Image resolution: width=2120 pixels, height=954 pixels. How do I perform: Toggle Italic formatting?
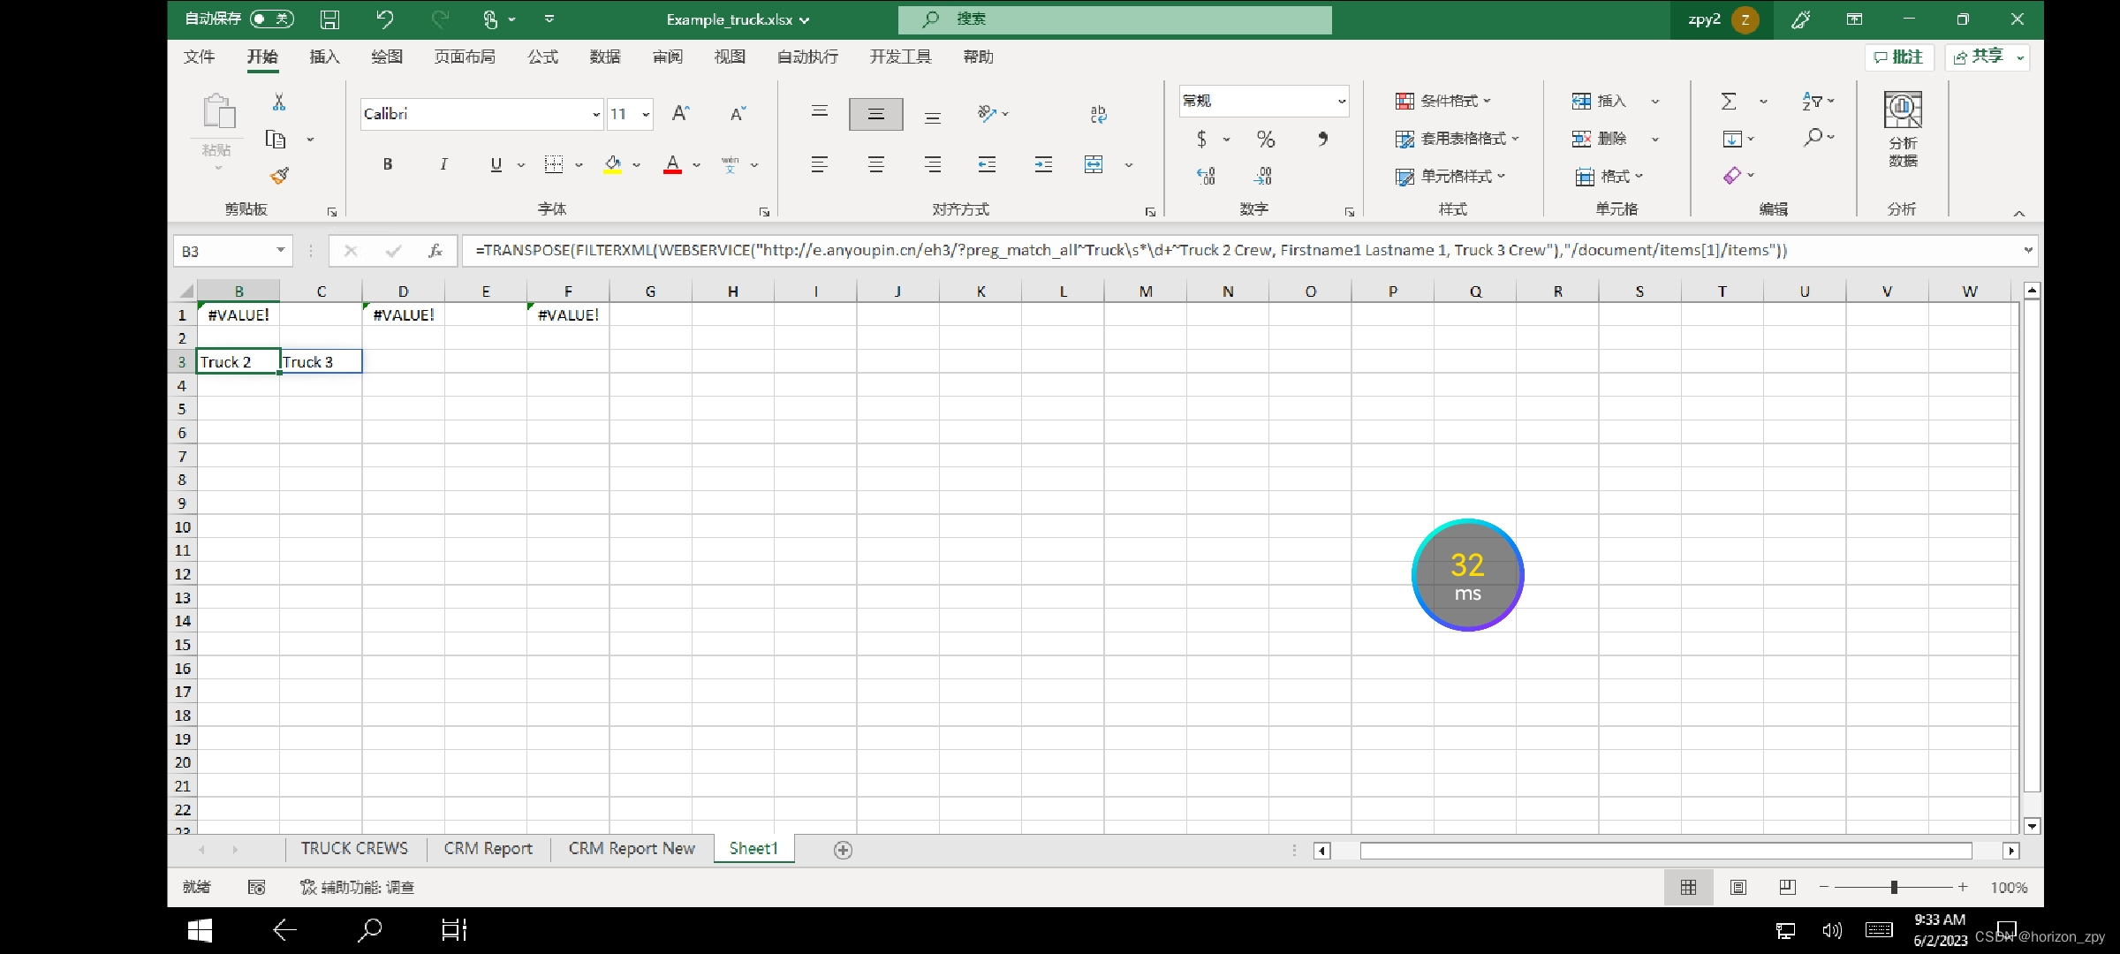(x=443, y=164)
